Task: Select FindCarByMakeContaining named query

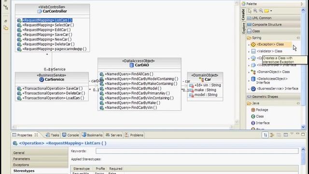Action: [139, 84]
